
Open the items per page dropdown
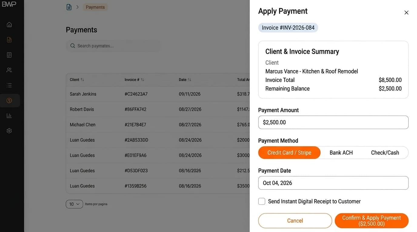pos(74,204)
